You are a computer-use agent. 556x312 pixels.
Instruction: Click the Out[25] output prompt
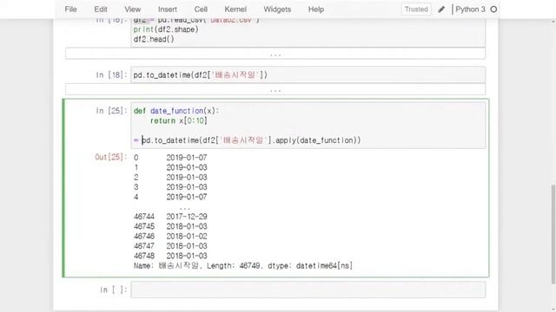coord(110,157)
